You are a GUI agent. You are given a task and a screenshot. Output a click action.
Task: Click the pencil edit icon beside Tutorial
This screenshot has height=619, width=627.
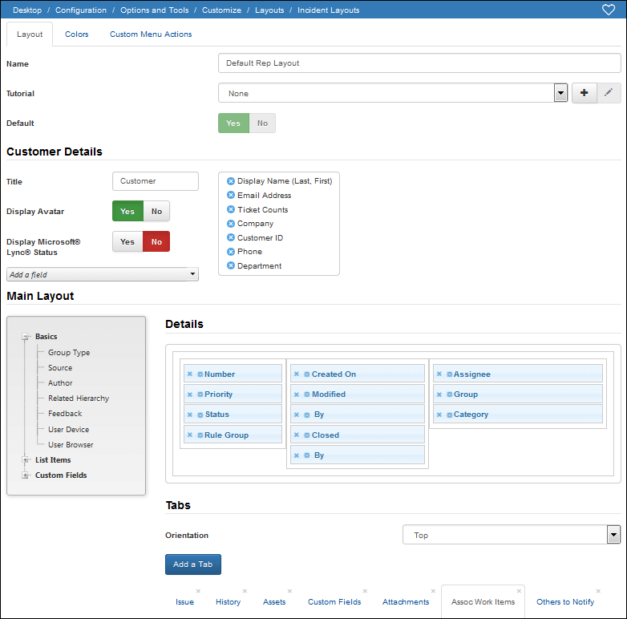609,93
